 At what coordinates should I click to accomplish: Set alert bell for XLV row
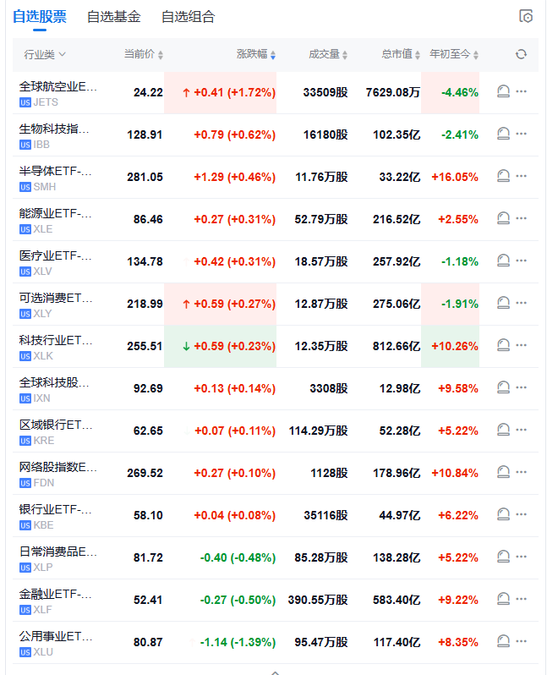(504, 261)
